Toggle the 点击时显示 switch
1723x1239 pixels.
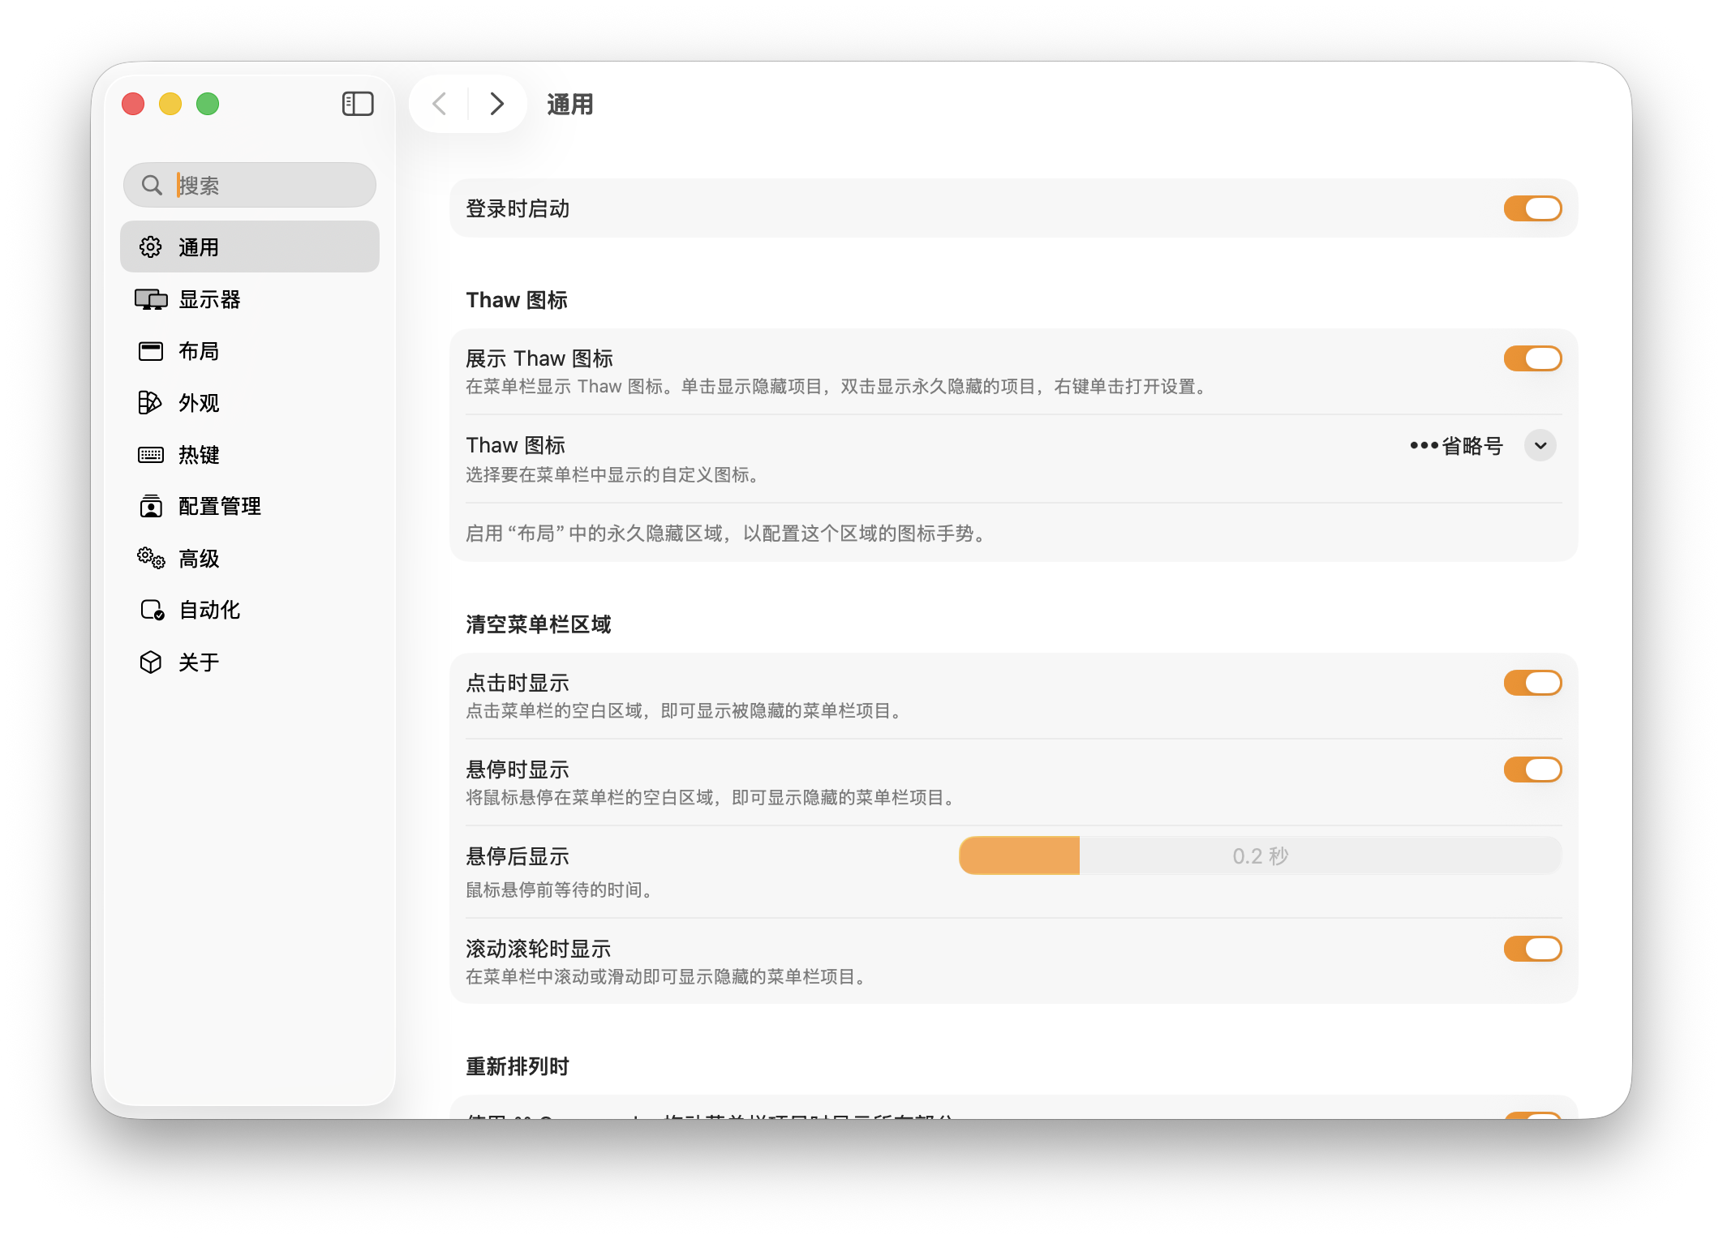[1532, 683]
